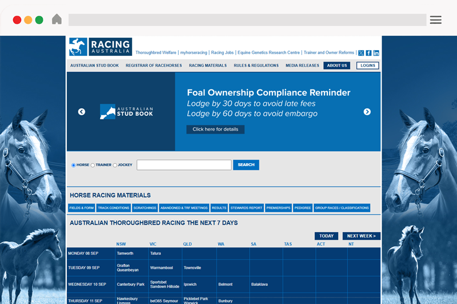
Task: Open the myhorseracing link
Action: 194,52
